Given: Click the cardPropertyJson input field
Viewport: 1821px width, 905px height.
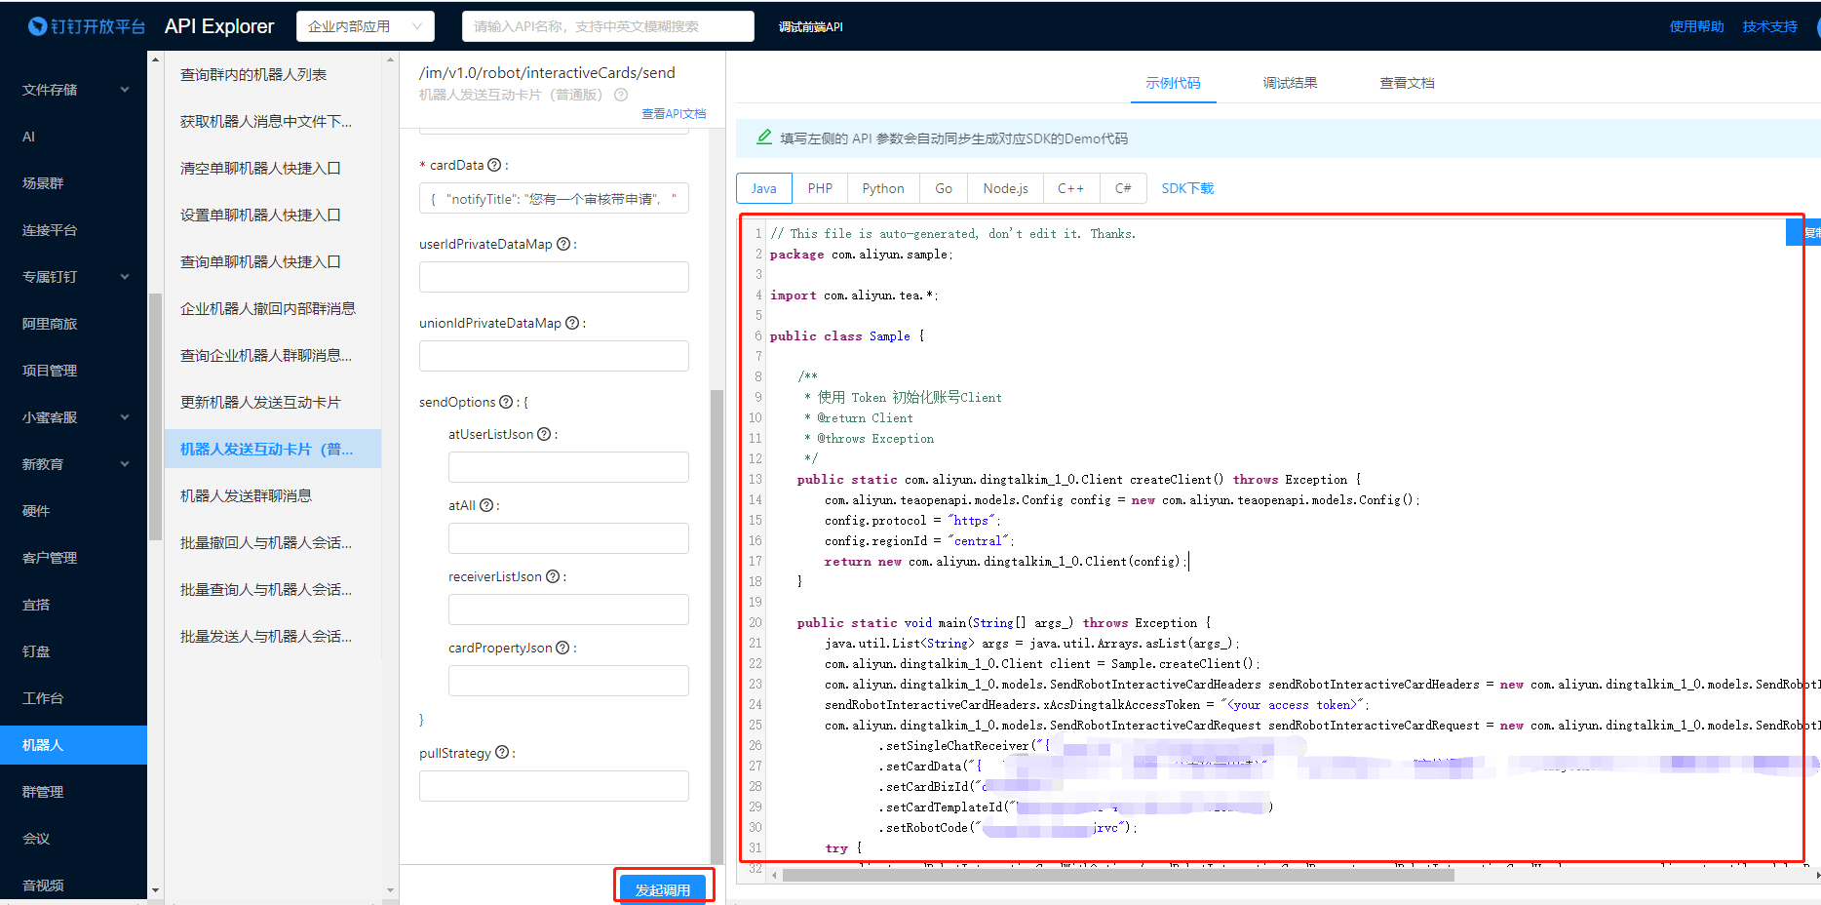Looking at the screenshot, I should pyautogui.click(x=568, y=681).
